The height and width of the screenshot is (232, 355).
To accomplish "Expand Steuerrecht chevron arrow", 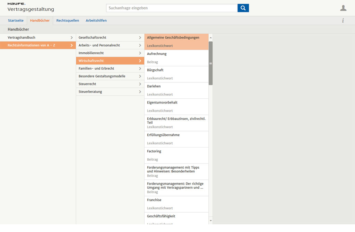I will [140, 84].
